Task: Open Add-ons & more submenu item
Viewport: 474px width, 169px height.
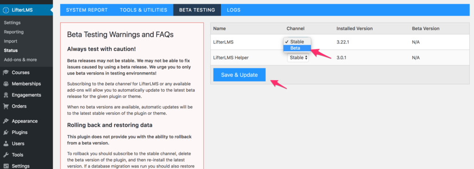Action: click(x=20, y=60)
